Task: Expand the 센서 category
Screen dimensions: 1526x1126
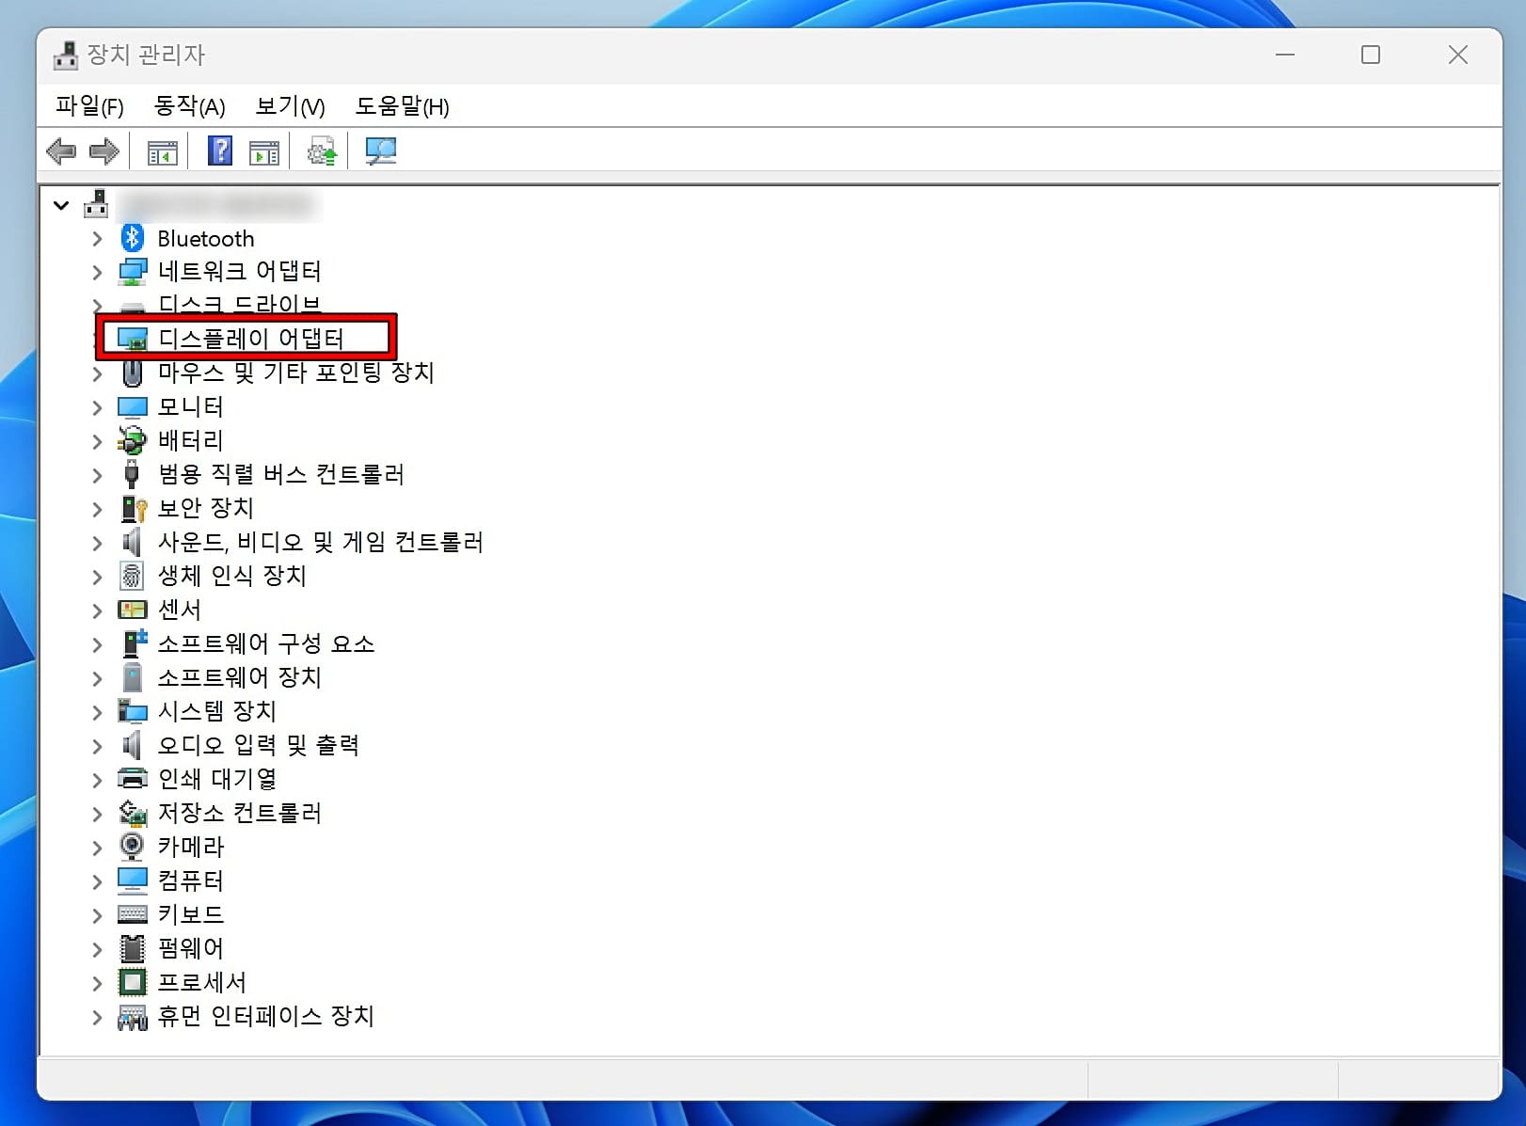Action: tap(97, 611)
